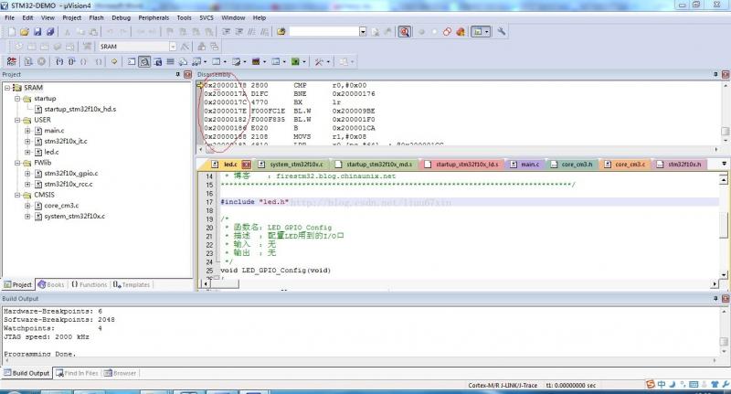
Task: Click the Save file disk icon
Action: click(37, 31)
